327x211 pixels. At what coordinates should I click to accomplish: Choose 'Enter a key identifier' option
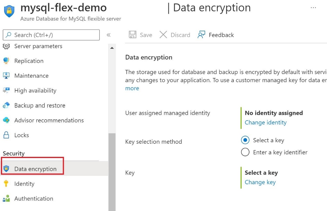[x=245, y=152]
